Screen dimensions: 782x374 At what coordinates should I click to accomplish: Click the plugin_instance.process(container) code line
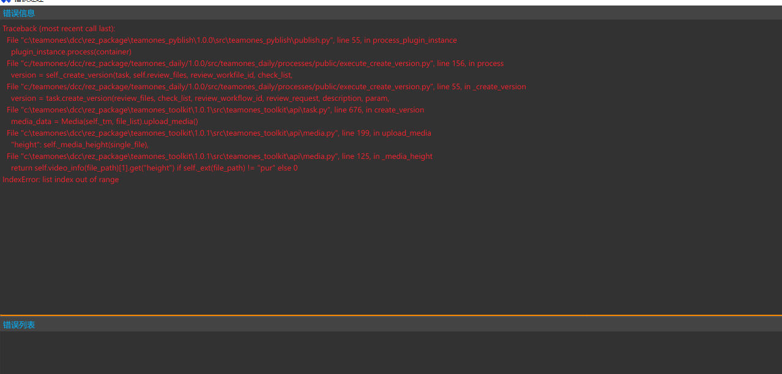(71, 52)
